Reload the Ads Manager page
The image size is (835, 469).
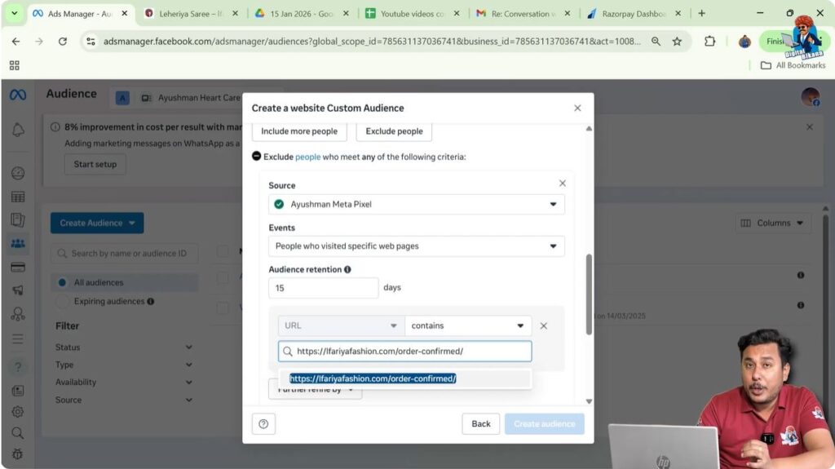62,41
